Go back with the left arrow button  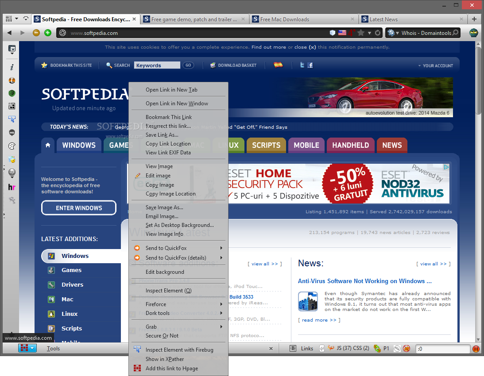point(9,33)
